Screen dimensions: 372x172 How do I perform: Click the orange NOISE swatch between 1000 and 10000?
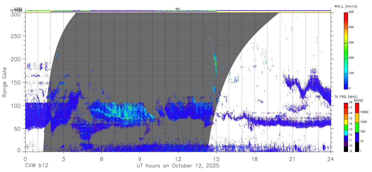pyautogui.click(x=357, y=118)
